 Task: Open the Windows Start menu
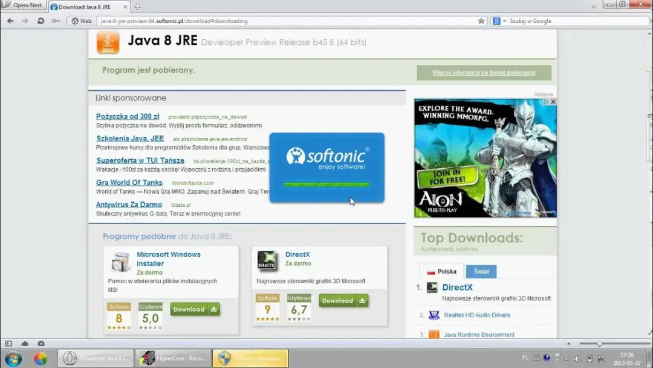click(x=13, y=358)
